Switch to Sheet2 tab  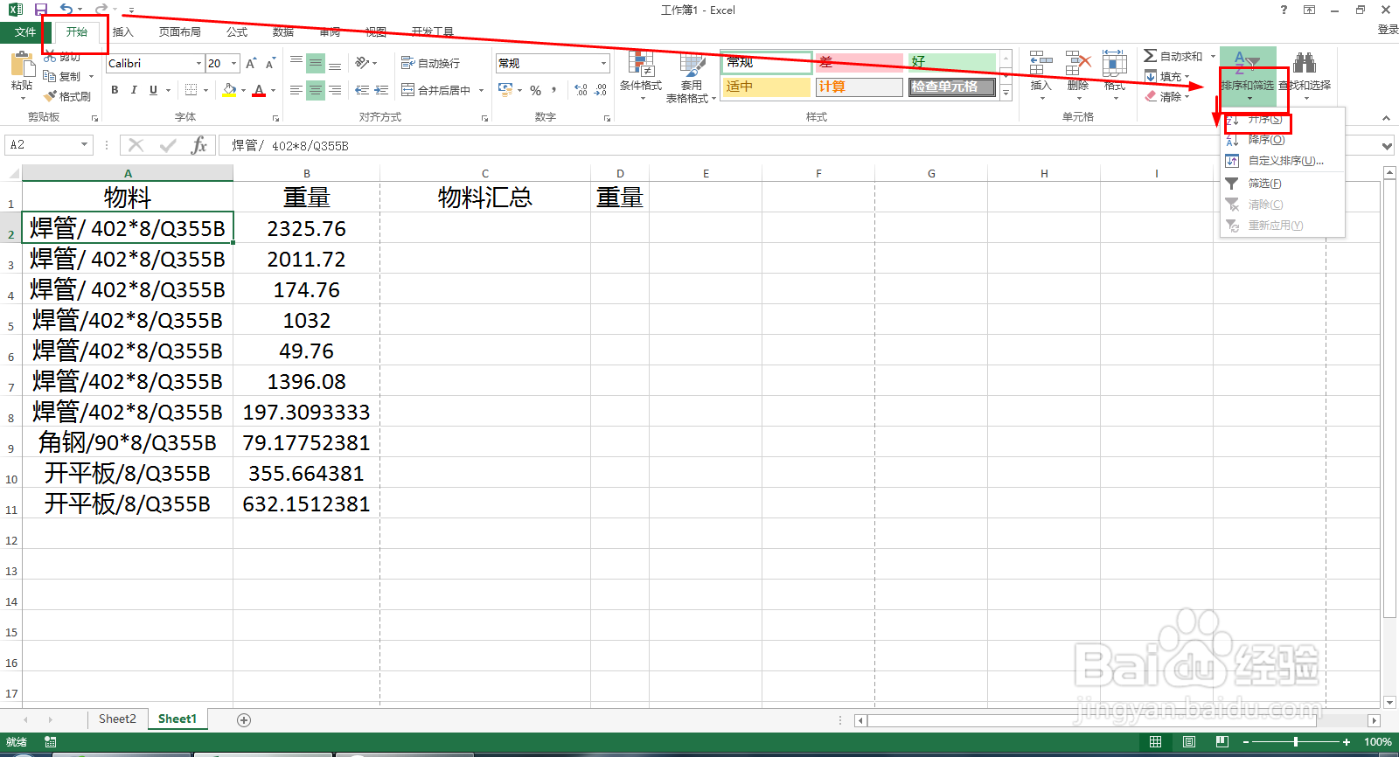[x=117, y=719]
